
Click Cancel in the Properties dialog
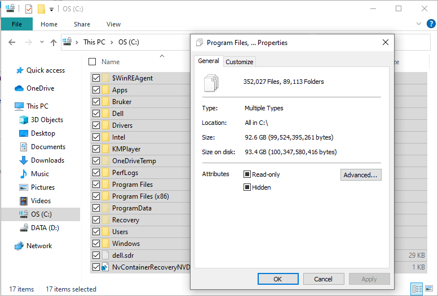tap(324, 279)
